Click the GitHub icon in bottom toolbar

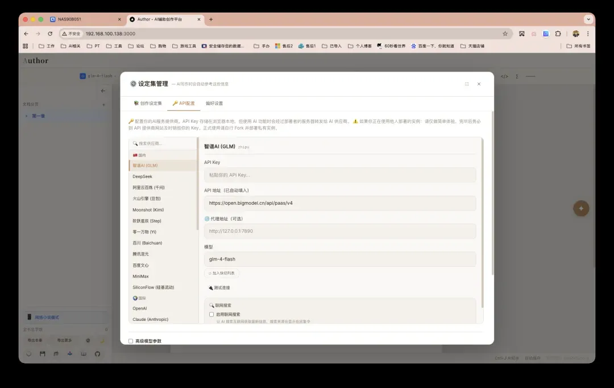[97, 354]
